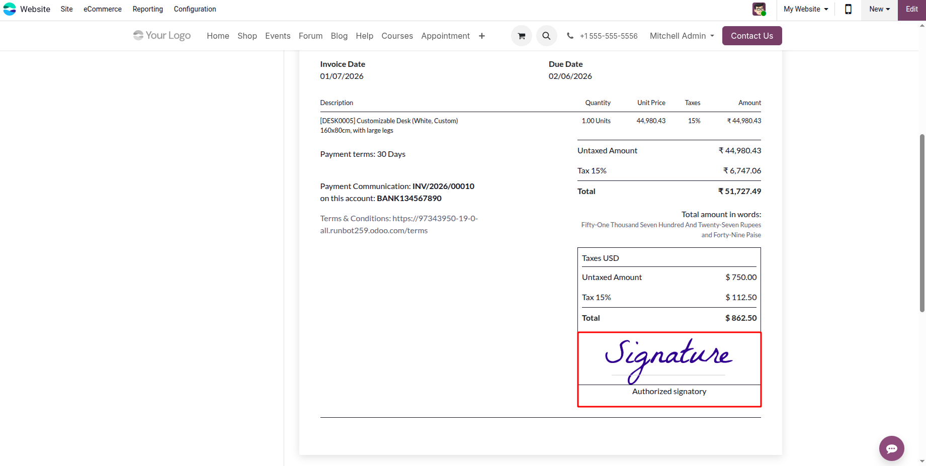Open the Terms & Conditions URL link
Screen dimensions: 926x466
tap(399, 224)
